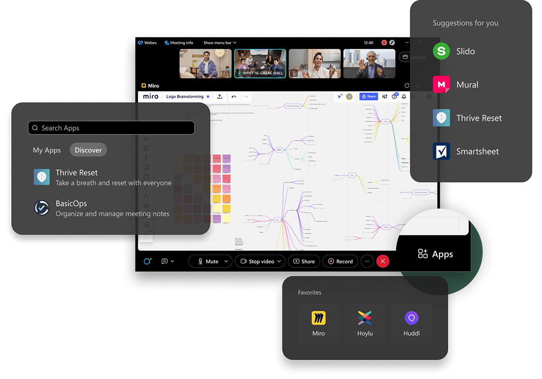Click the blue Miro Share button

(368, 97)
